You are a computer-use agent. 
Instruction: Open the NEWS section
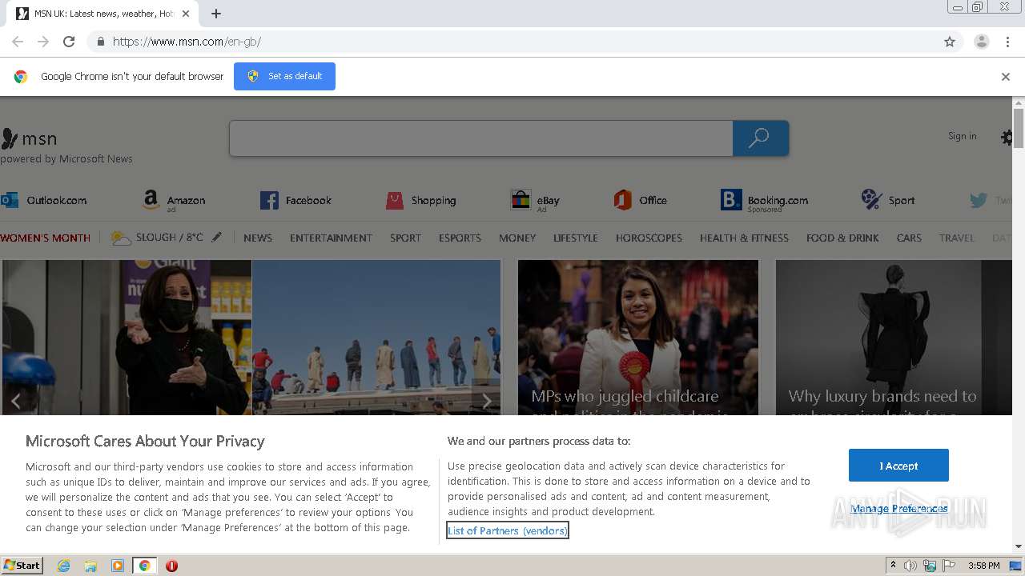tap(258, 238)
